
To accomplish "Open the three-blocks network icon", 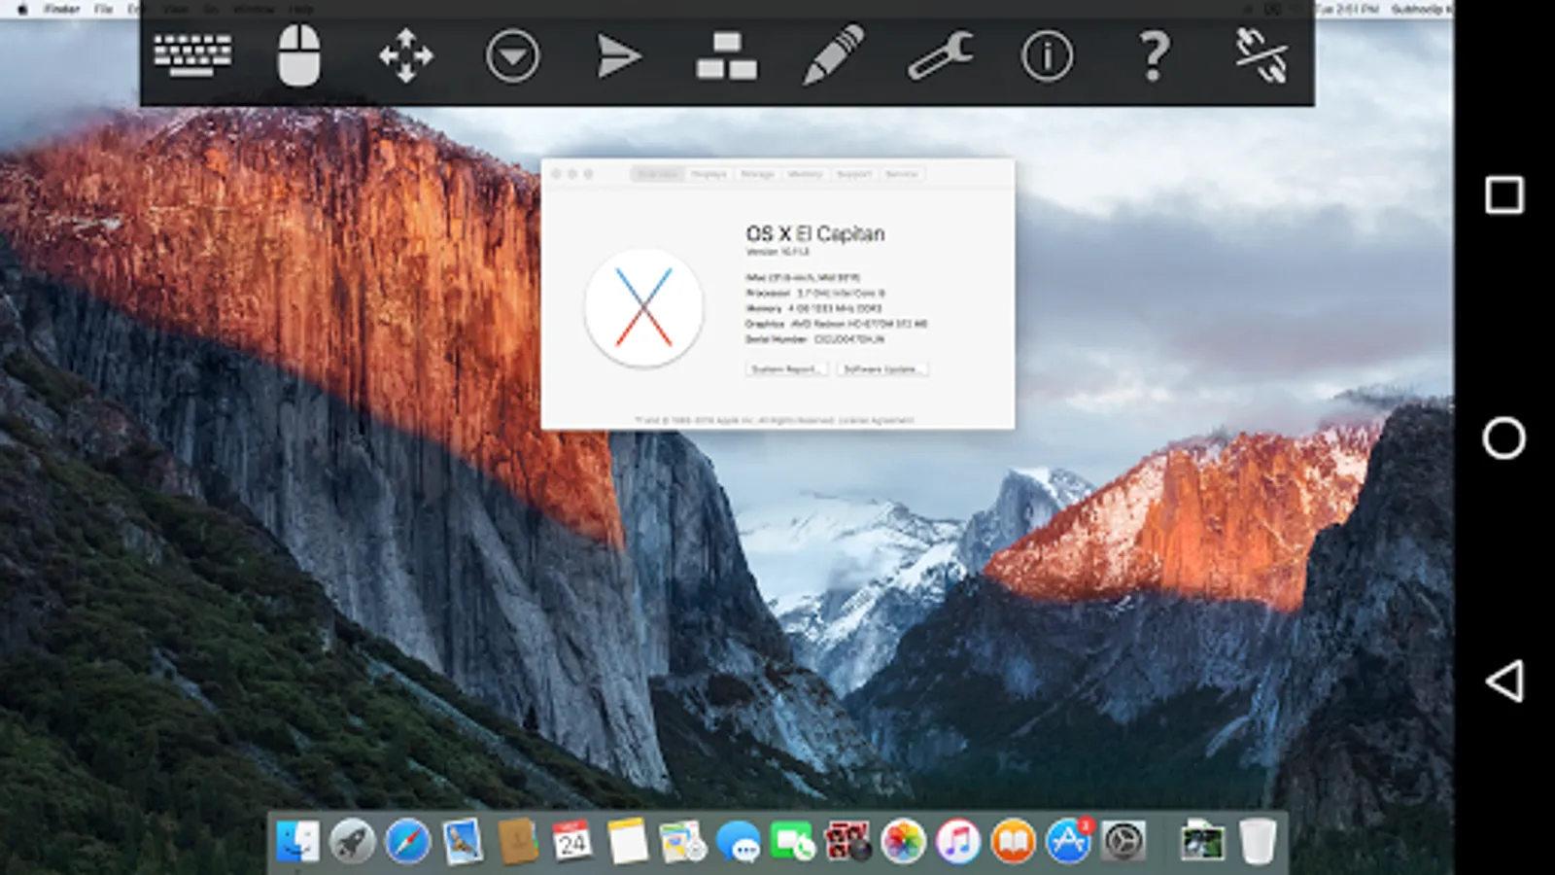I will pos(726,55).
